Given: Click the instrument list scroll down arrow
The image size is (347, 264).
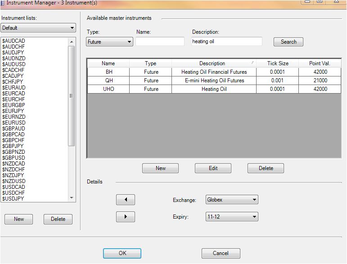Looking at the screenshot, I should [72, 198].
